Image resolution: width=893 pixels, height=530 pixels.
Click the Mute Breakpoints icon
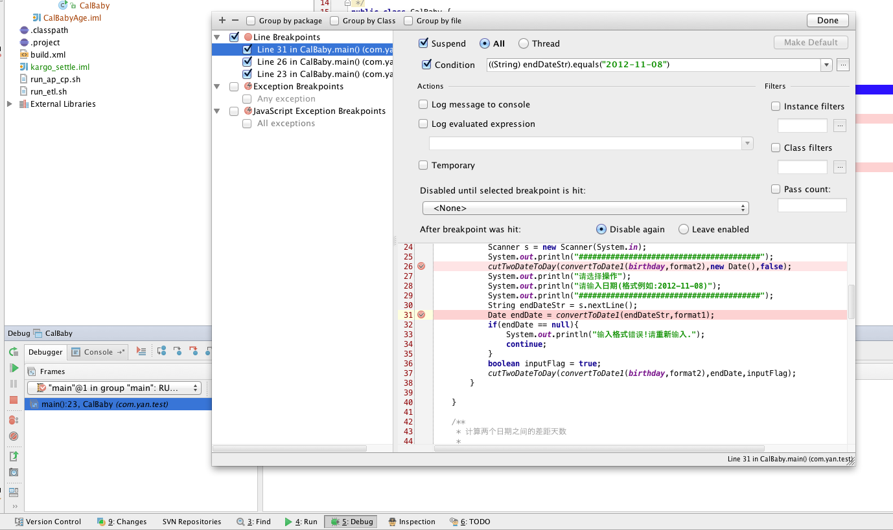(14, 436)
